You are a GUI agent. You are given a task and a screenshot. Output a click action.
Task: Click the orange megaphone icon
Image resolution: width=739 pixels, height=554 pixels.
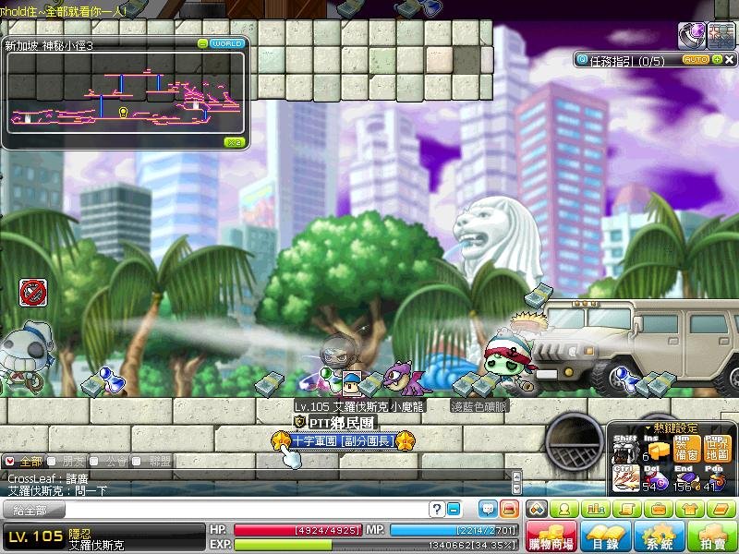click(509, 510)
